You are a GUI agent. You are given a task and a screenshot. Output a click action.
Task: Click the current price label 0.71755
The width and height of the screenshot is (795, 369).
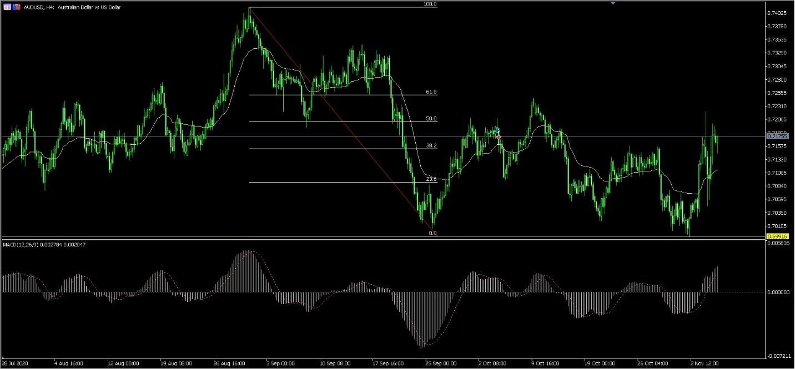tap(776, 136)
